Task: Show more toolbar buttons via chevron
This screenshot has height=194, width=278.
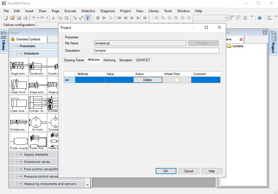Action: pos(252,16)
